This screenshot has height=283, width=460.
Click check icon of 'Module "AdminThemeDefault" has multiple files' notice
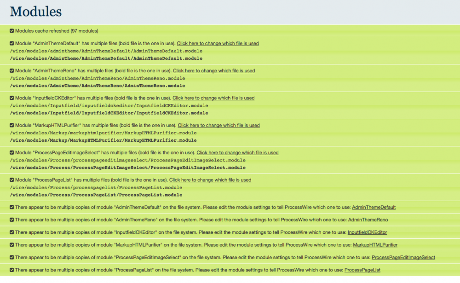click(12, 43)
